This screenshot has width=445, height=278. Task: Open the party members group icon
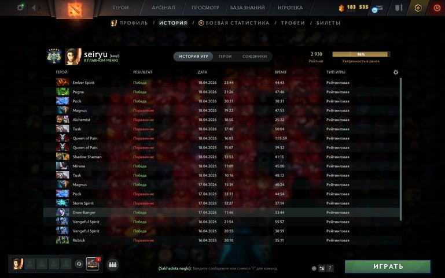pos(113,264)
